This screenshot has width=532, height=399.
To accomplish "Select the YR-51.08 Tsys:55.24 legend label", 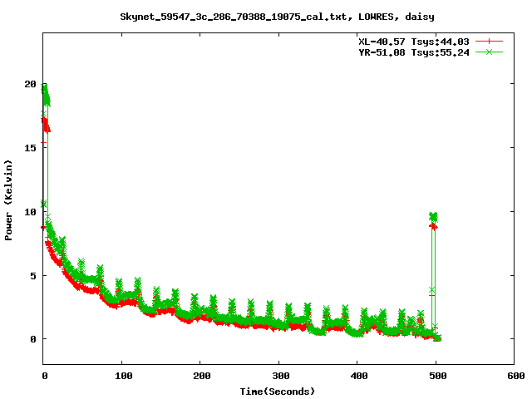I will tap(414, 52).
